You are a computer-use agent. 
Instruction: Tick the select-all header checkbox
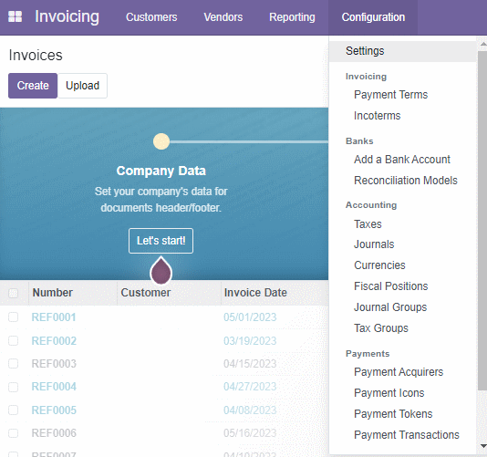pos(13,293)
